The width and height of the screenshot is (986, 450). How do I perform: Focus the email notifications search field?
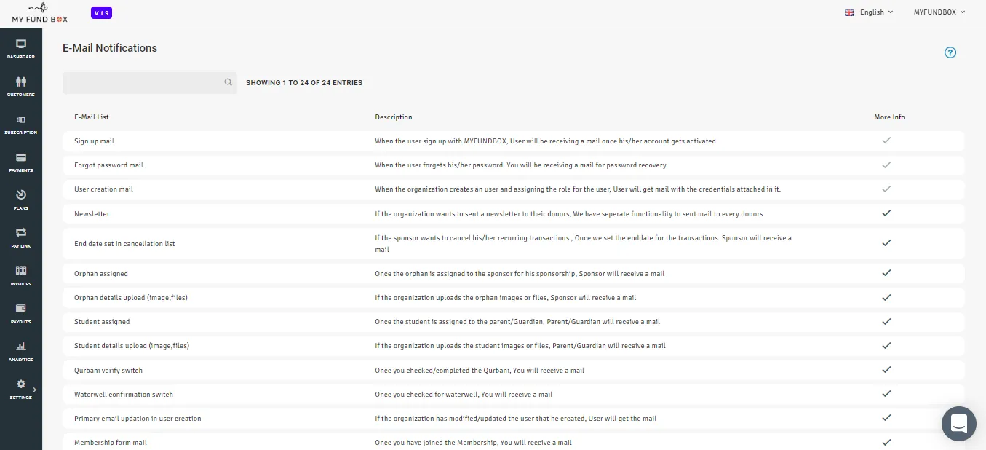pos(150,83)
